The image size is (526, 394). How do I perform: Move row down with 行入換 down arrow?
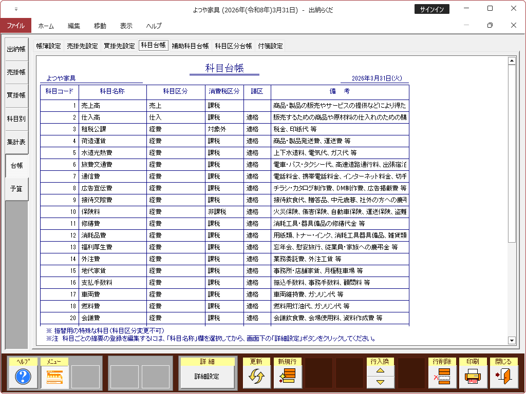[x=381, y=382]
